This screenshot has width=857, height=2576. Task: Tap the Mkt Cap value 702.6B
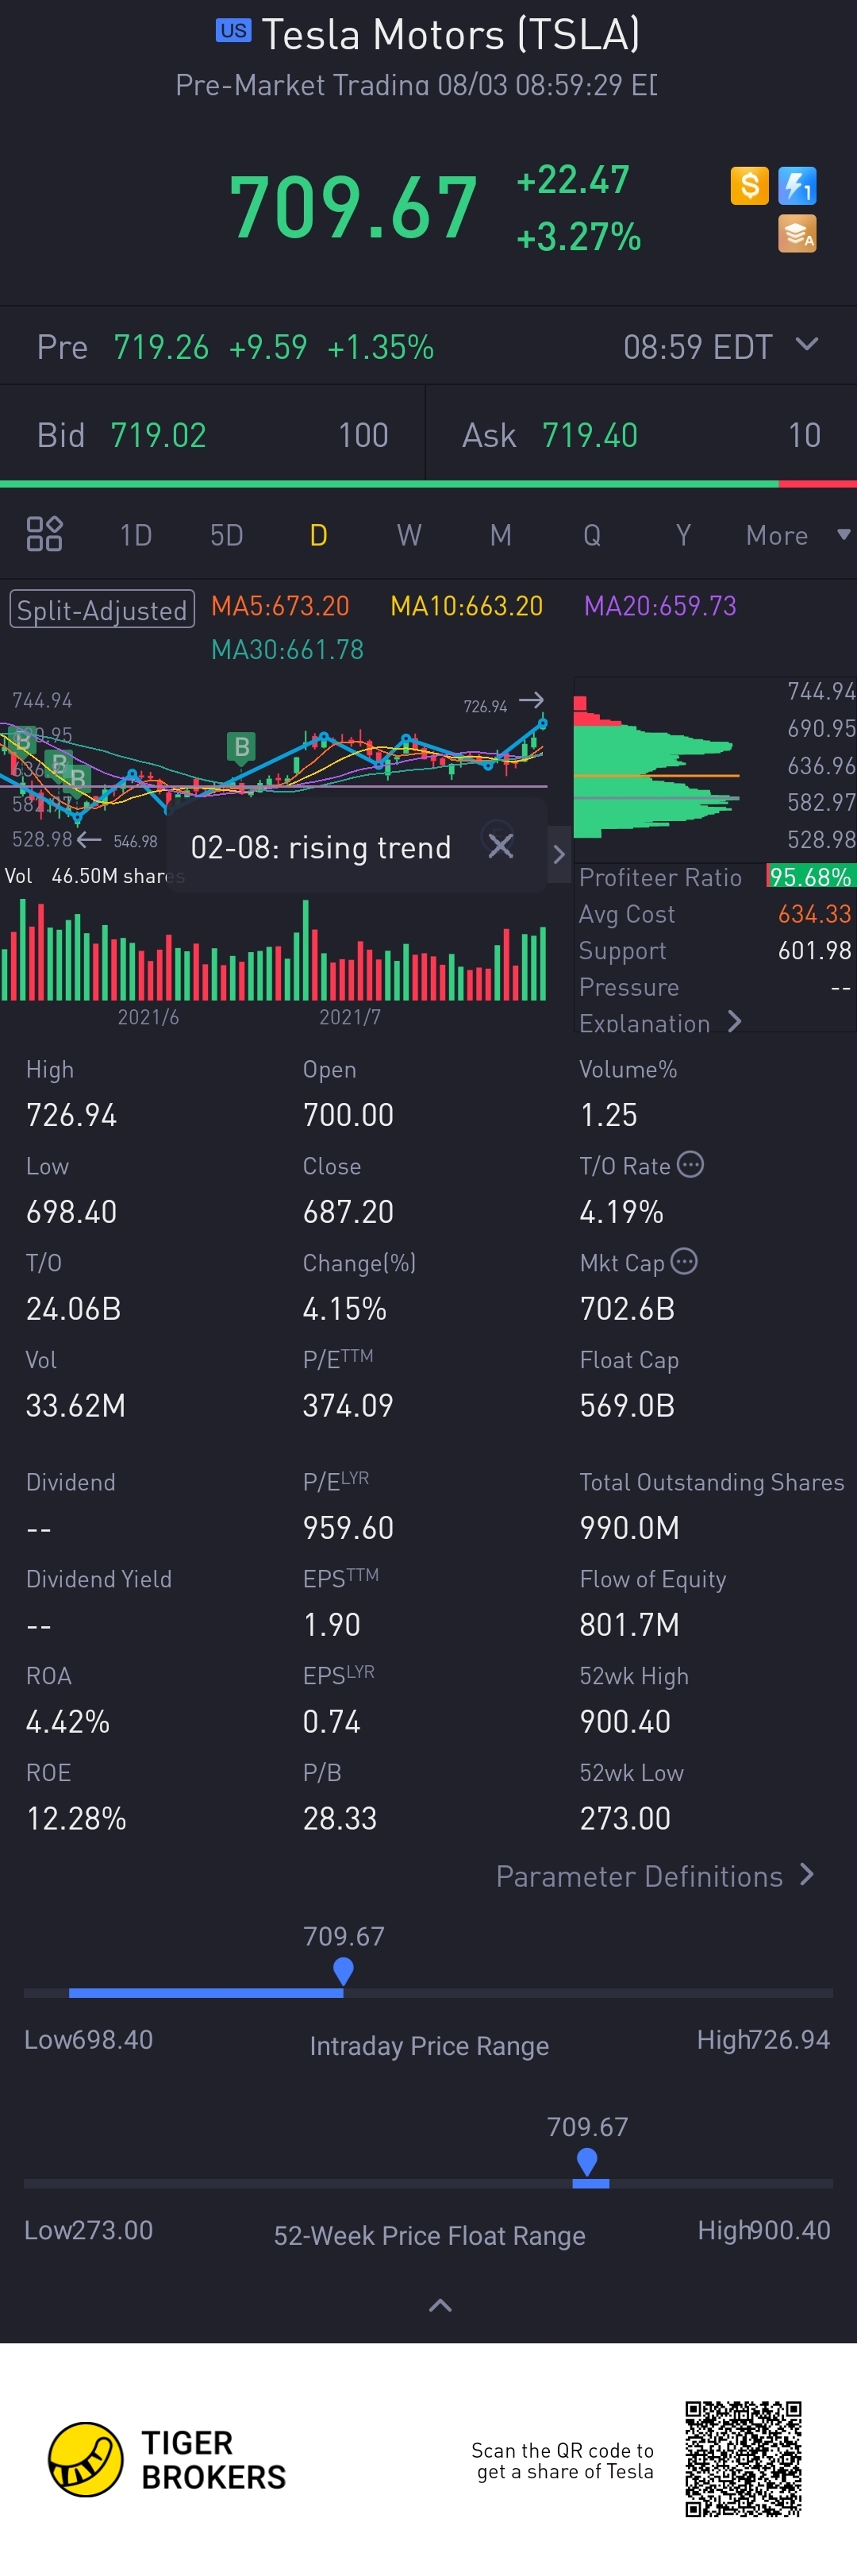pyautogui.click(x=627, y=1308)
